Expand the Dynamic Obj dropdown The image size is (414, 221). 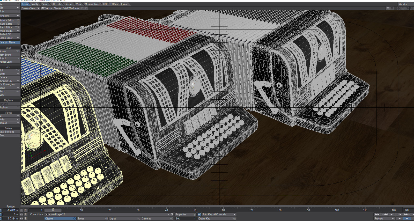(x=10, y=81)
